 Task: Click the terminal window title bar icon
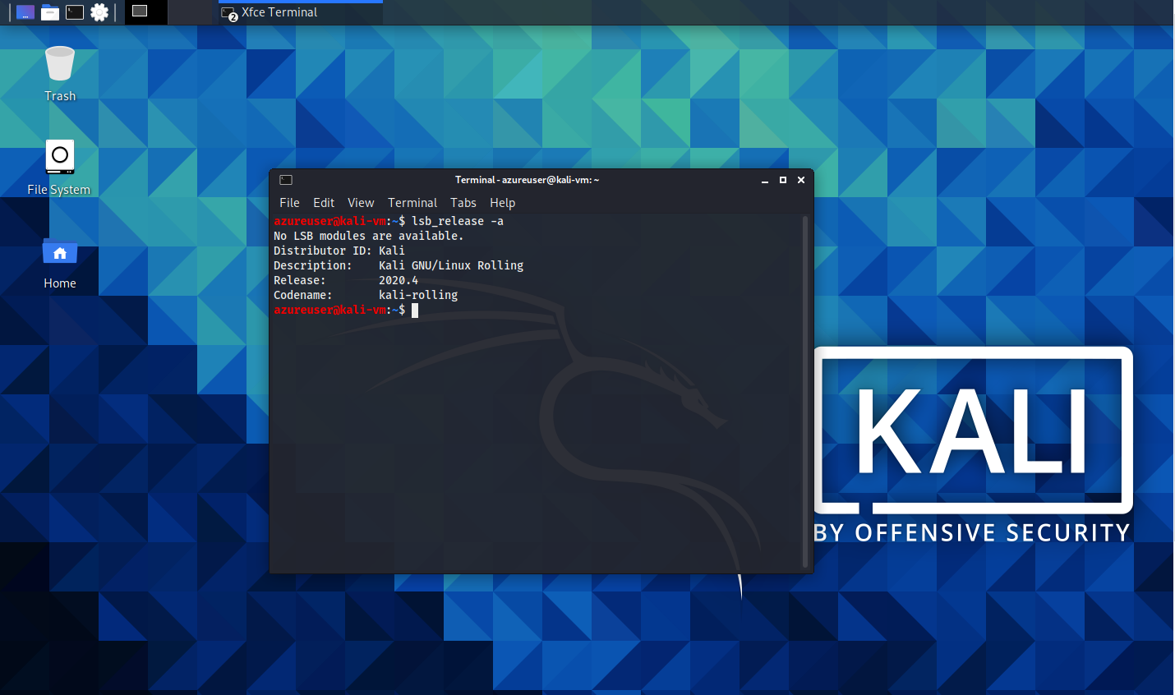pos(286,180)
